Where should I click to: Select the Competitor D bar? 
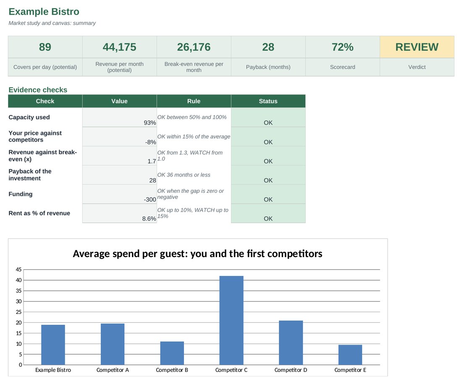click(x=291, y=343)
